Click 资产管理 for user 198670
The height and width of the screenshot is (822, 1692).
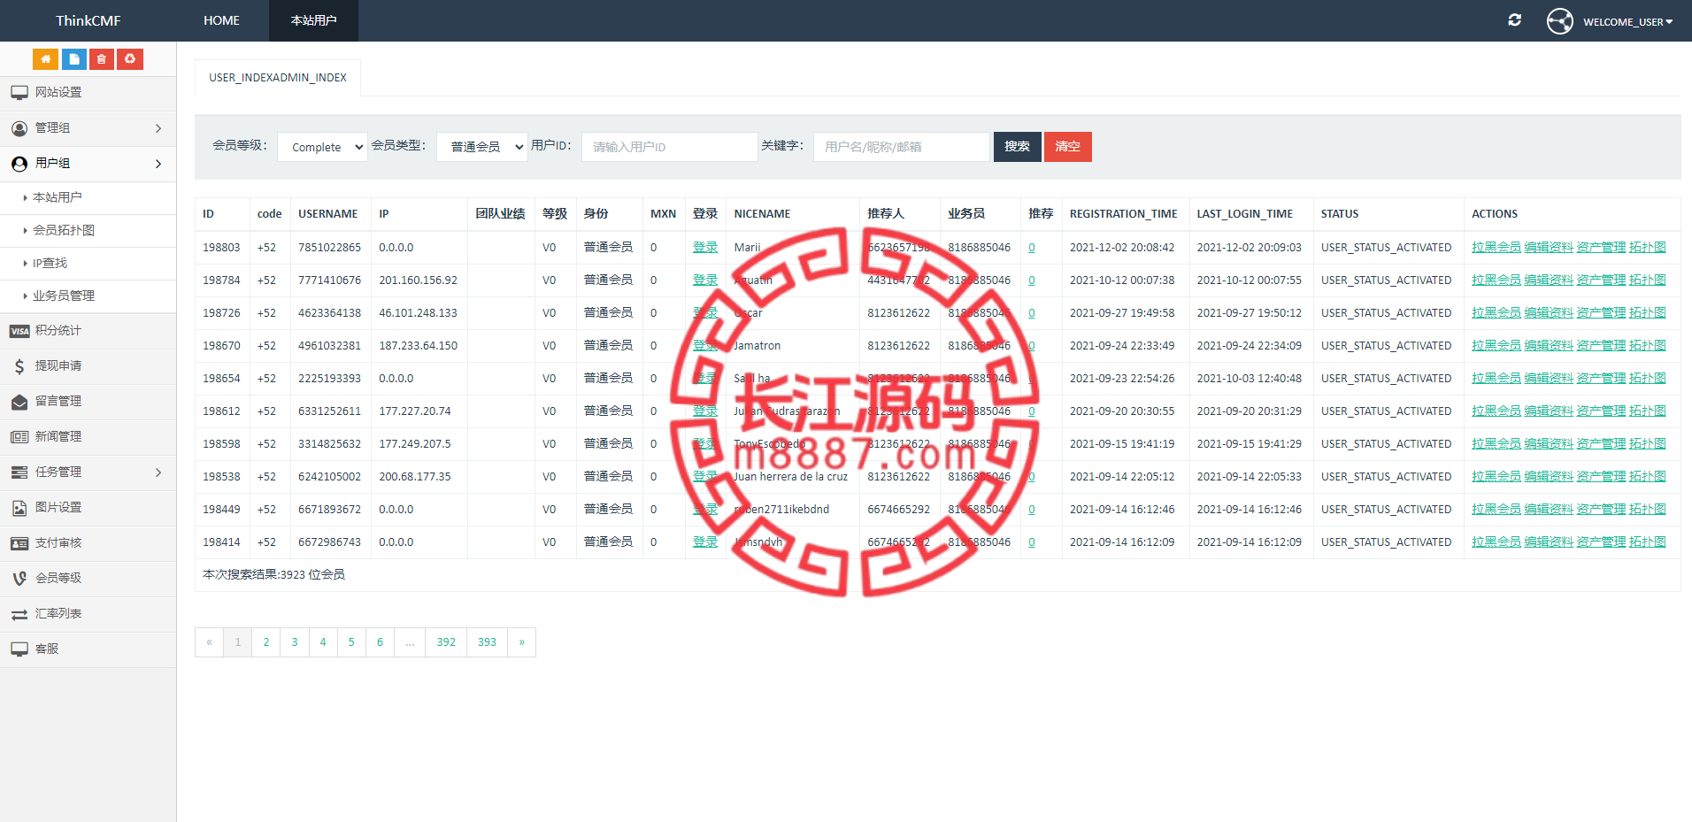(x=1601, y=346)
